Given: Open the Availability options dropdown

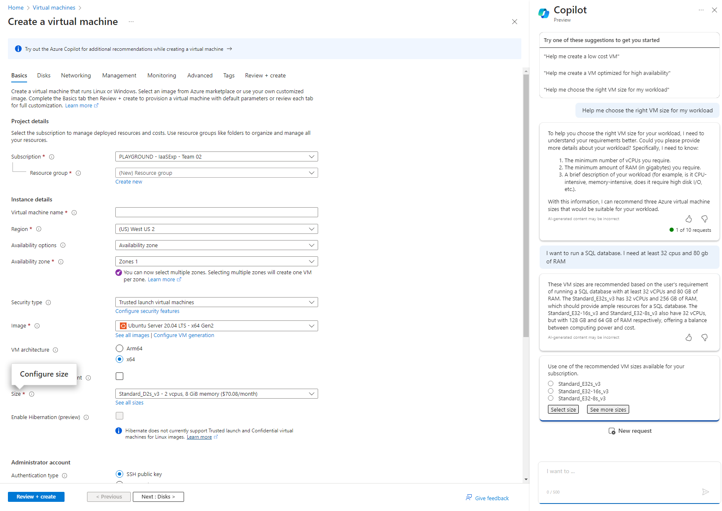Looking at the screenshot, I should coord(217,245).
